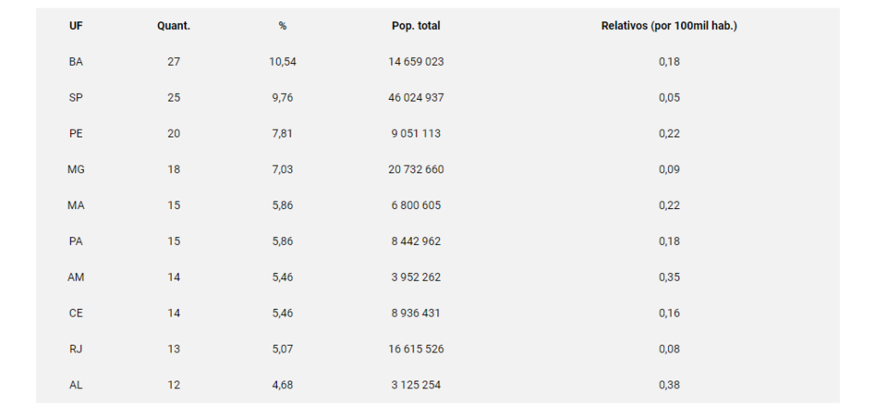The width and height of the screenshot is (875, 419).
Task: Click population value 46 024 937
Action: [x=416, y=97]
